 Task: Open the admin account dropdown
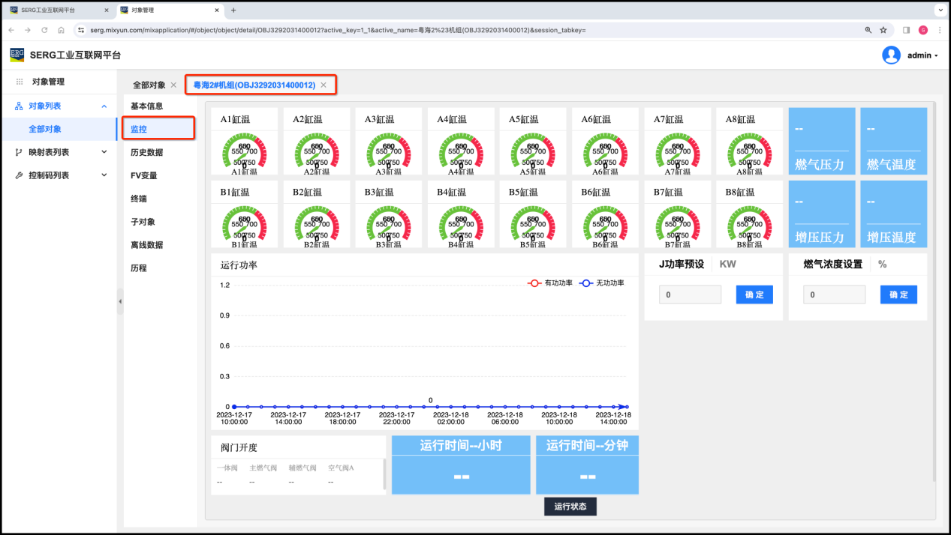pos(922,55)
